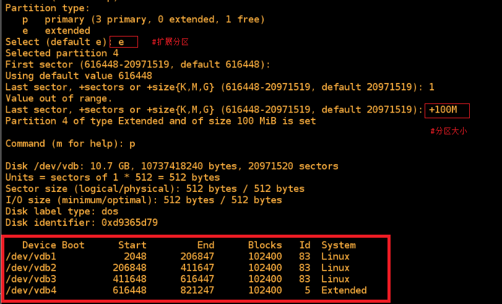Screen dimensions: 502x304
Task: Click the 'Selected partition 4' line
Action: coord(62,53)
